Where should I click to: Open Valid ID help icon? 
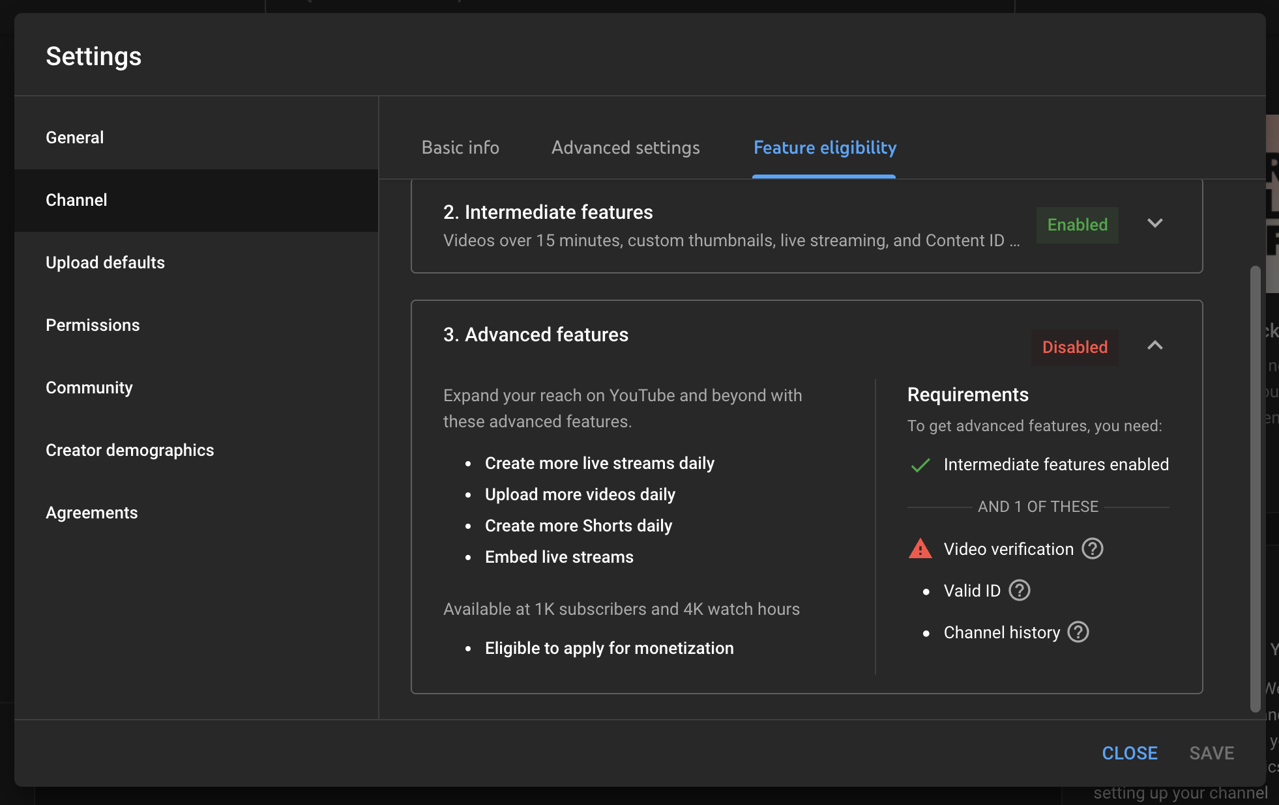(x=1020, y=591)
